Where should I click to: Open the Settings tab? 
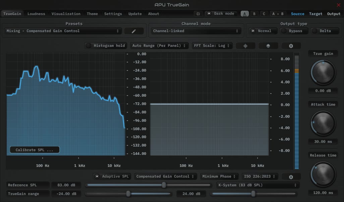113,14
